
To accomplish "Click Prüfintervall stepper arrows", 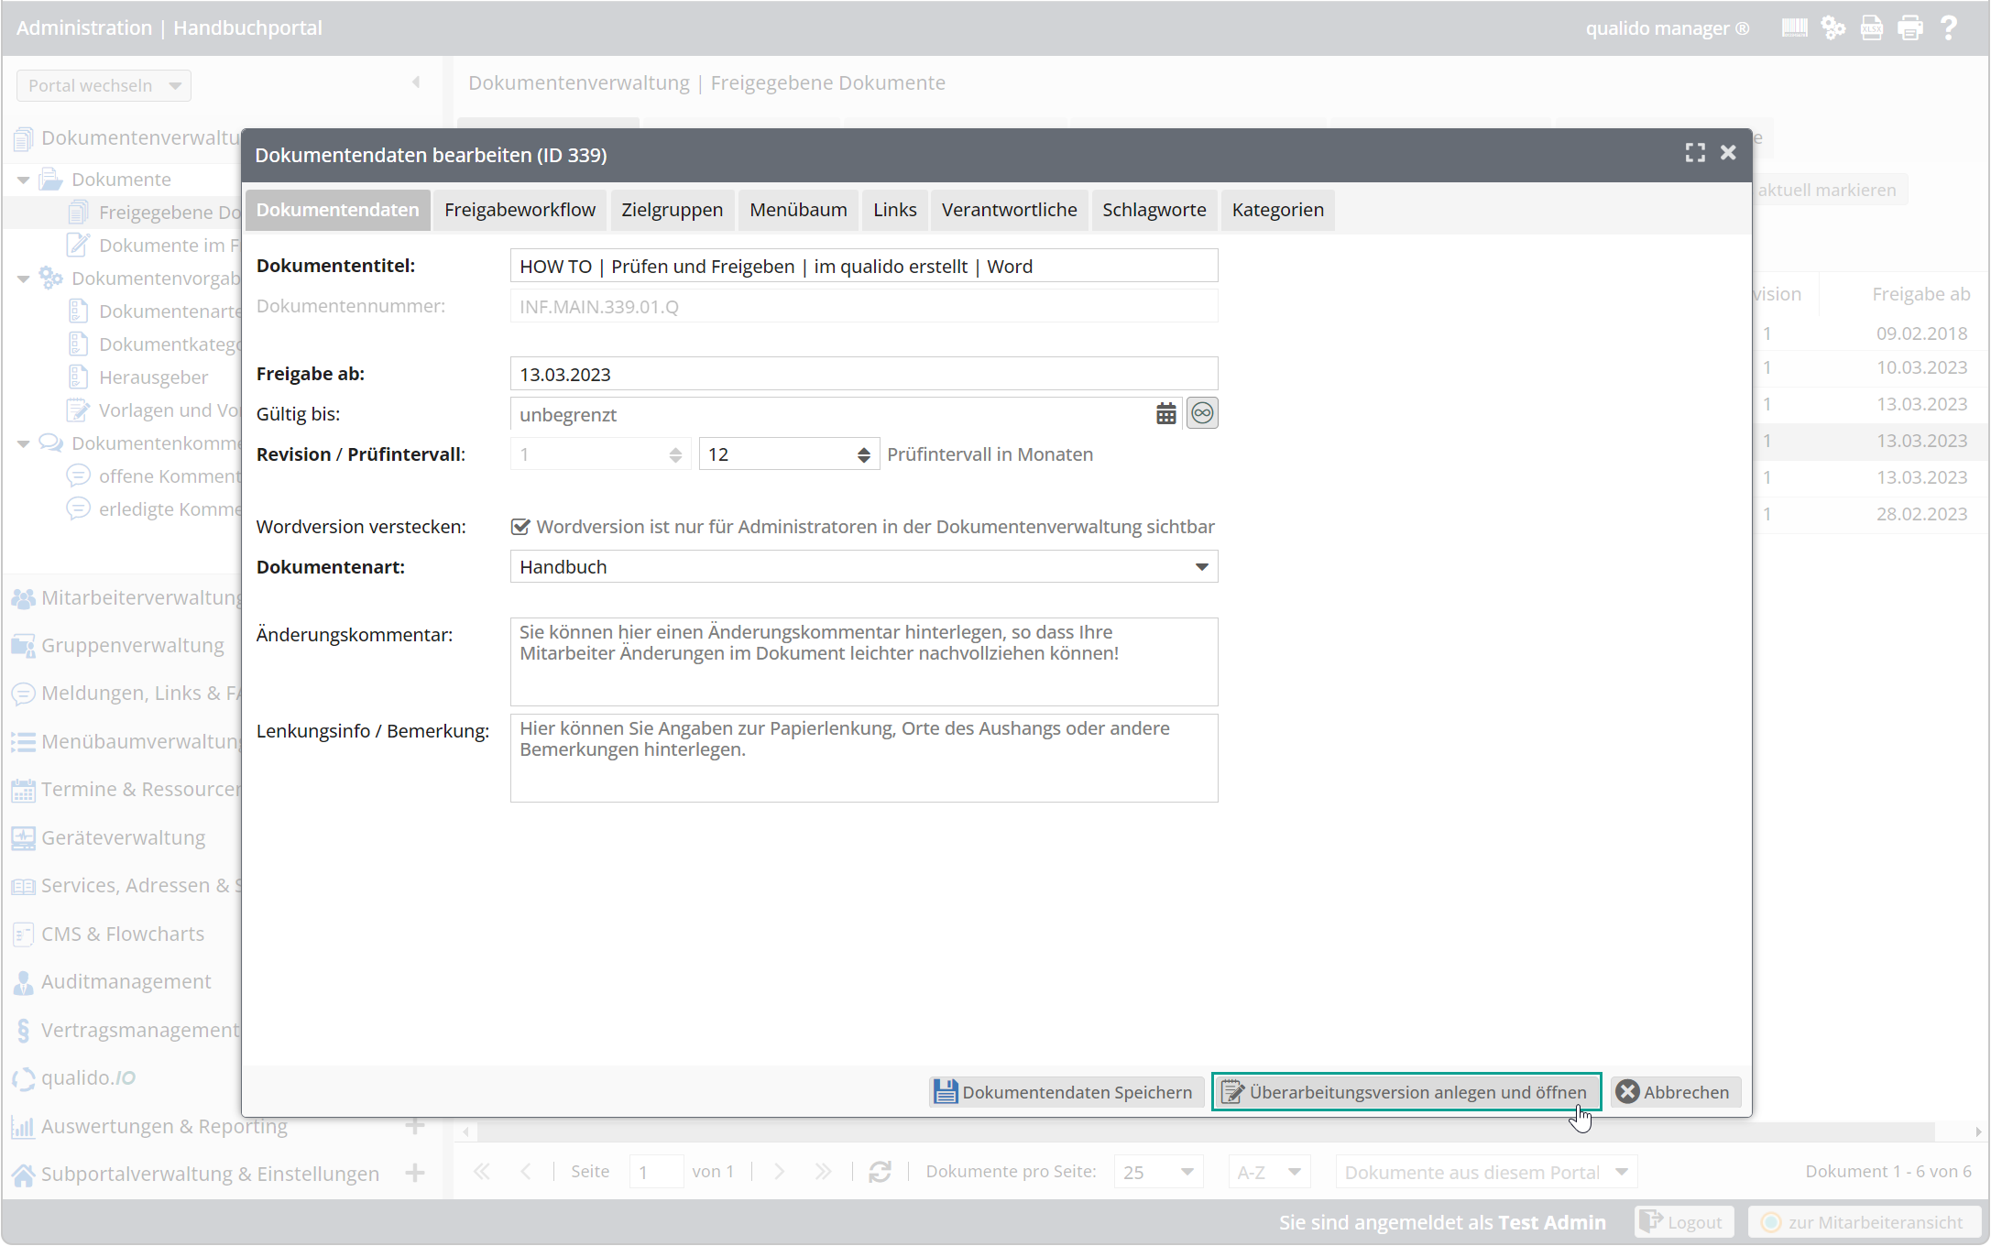I will [863, 454].
